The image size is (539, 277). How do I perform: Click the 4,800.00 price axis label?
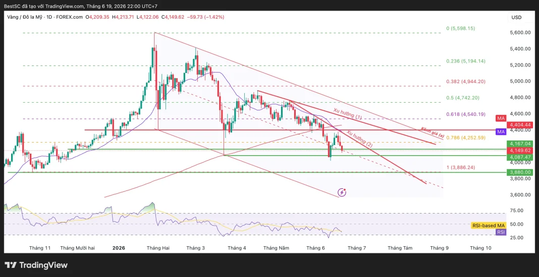(520, 98)
